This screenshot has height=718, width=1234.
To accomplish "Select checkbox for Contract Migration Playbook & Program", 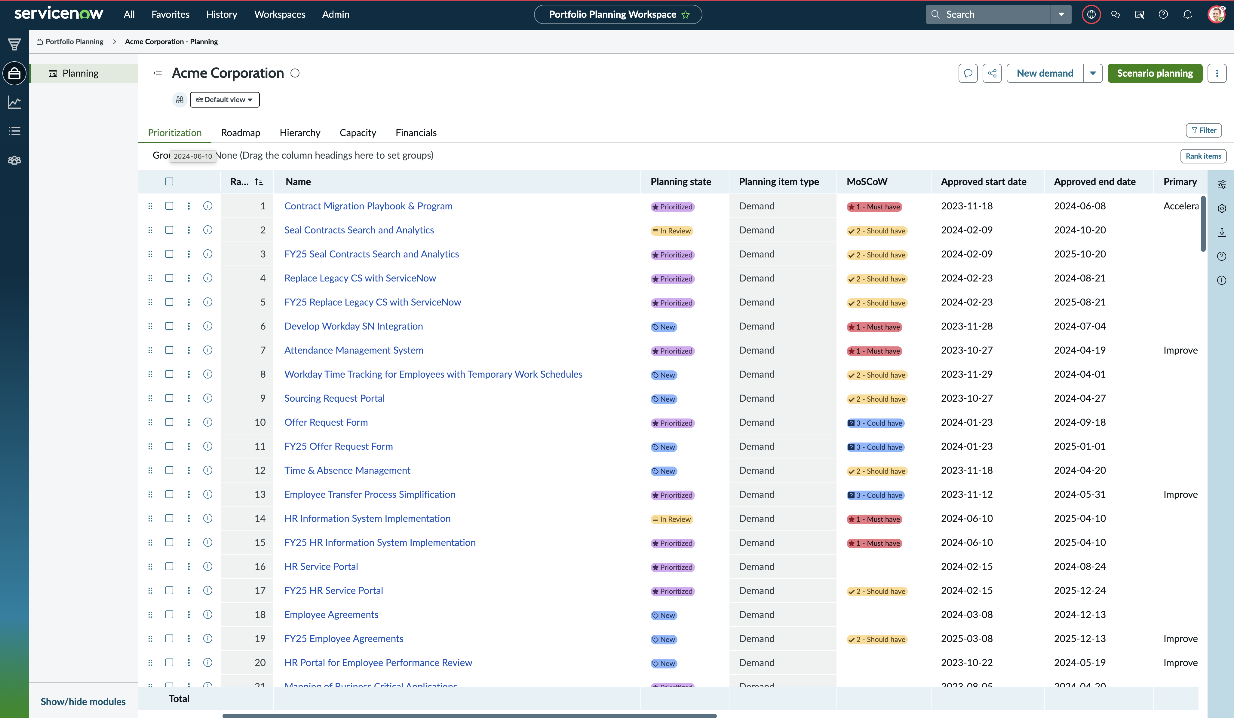I will pyautogui.click(x=169, y=206).
